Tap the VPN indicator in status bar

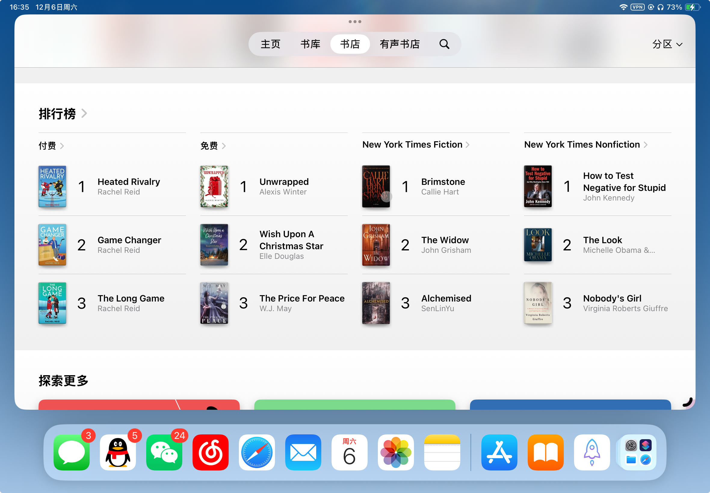point(638,7)
